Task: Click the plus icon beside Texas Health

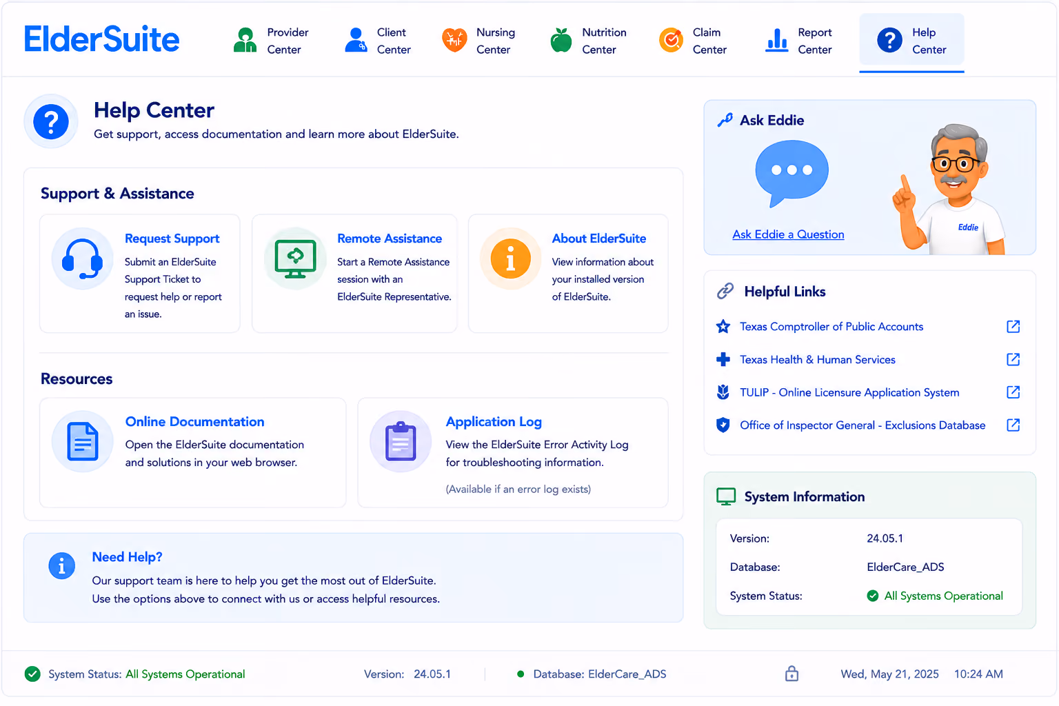Action: pyautogui.click(x=723, y=359)
